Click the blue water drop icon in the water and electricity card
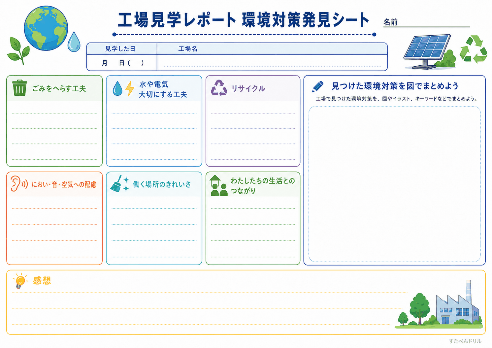The image size is (492, 348). (x=117, y=88)
